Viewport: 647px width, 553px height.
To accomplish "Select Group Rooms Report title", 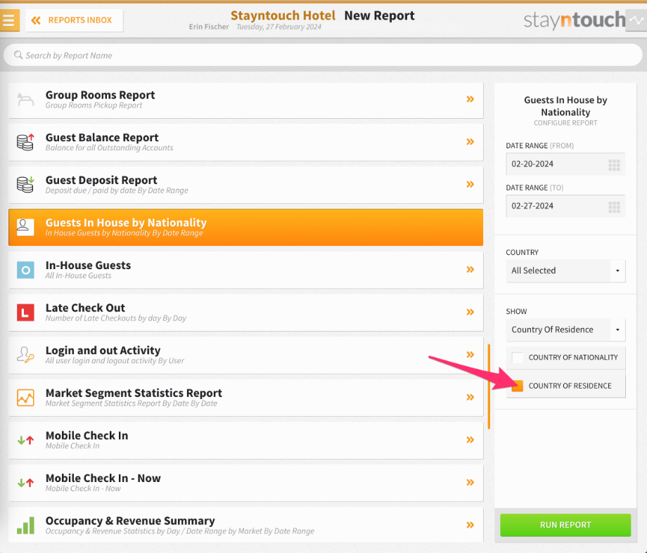I will pos(101,95).
